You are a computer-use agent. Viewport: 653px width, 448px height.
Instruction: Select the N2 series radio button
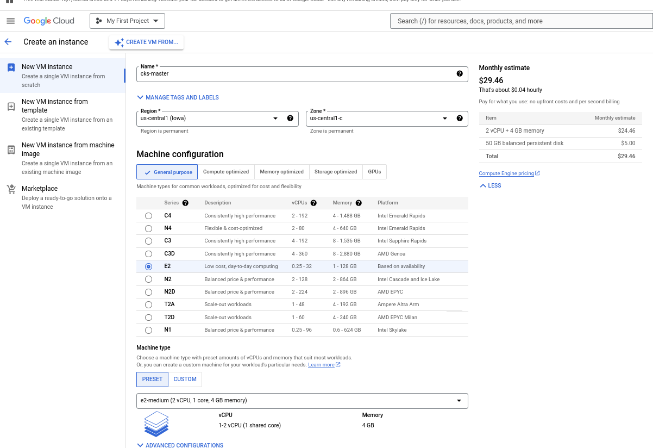[x=148, y=279]
